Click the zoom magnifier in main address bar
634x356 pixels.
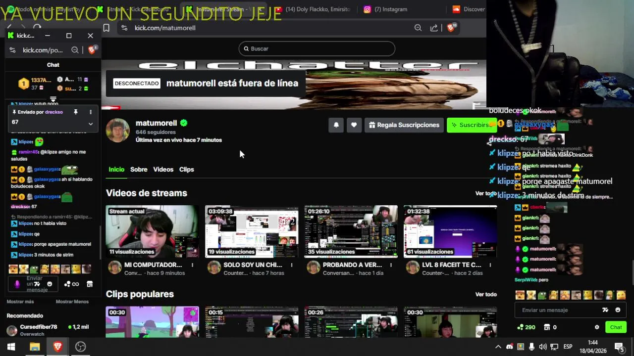[418, 28]
